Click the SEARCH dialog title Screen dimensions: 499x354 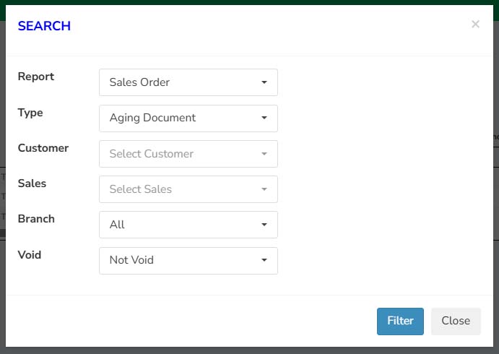(44, 26)
